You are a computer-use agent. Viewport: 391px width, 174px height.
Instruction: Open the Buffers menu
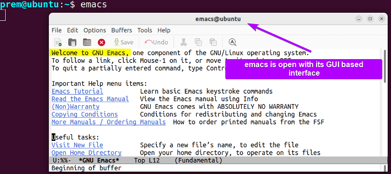[122, 30]
